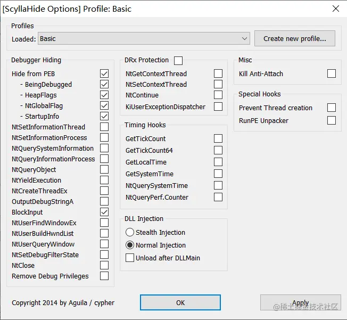Enable NtUserBuildHwndList checkbox

[x=104, y=233]
